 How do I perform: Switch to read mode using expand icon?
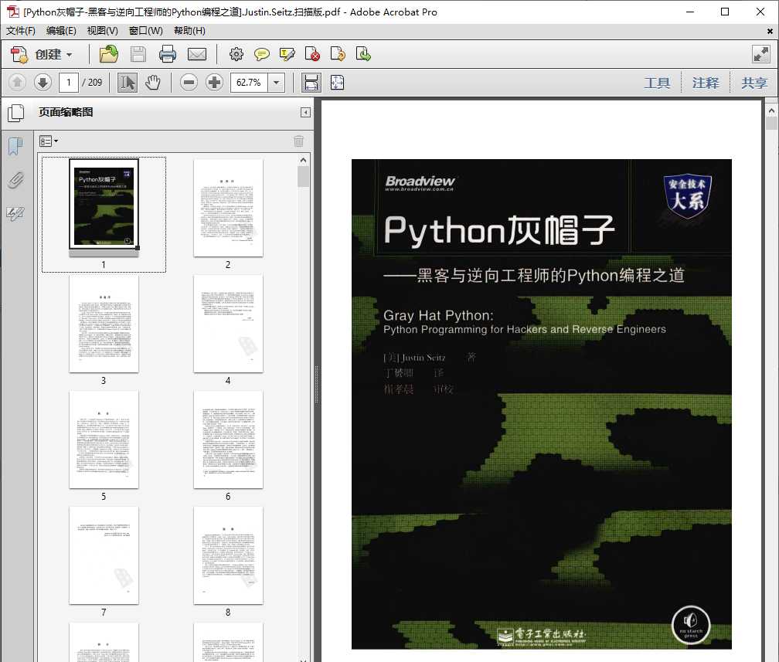click(x=760, y=53)
